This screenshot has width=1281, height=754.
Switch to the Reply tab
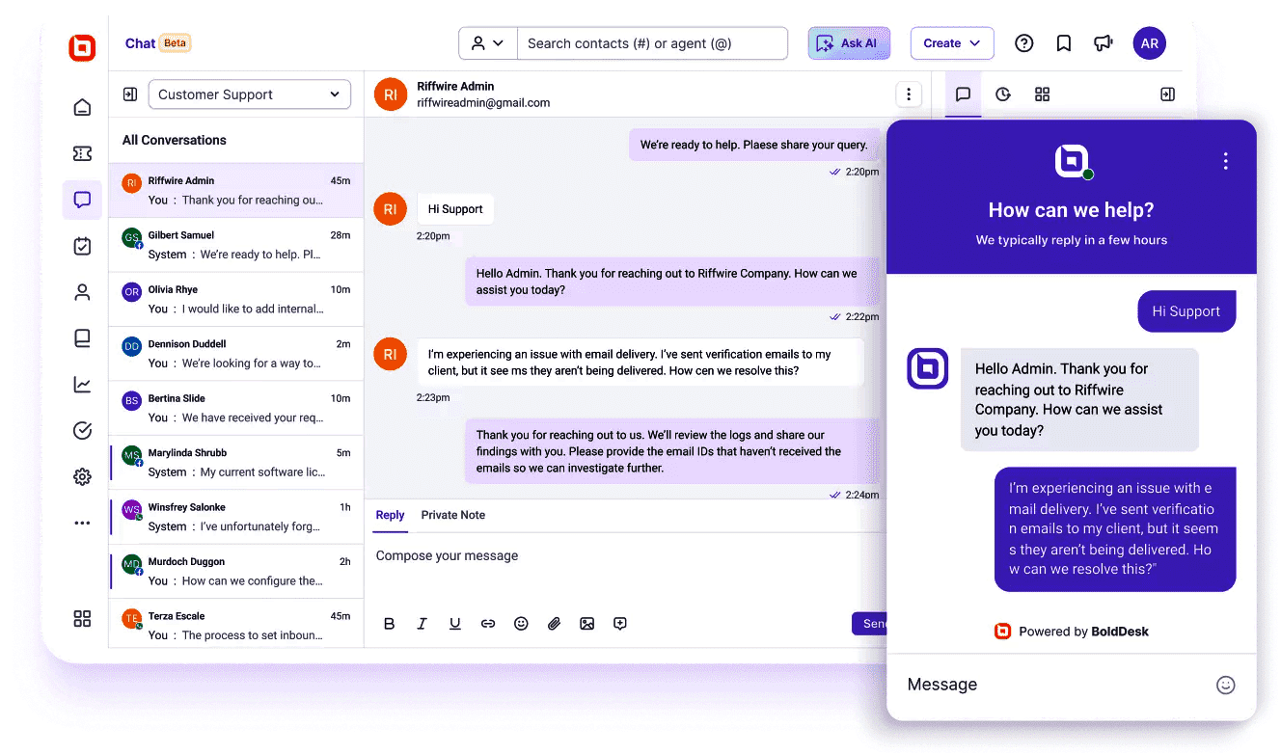pyautogui.click(x=390, y=515)
